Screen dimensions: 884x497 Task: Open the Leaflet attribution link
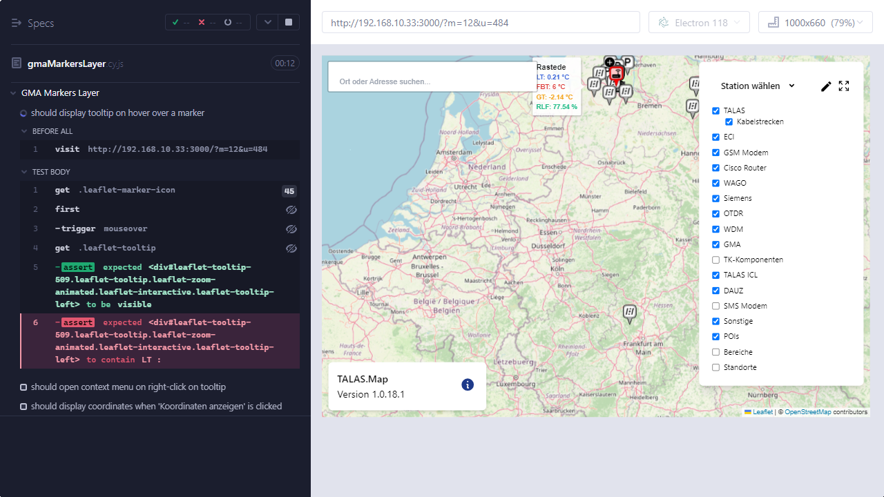click(762, 412)
